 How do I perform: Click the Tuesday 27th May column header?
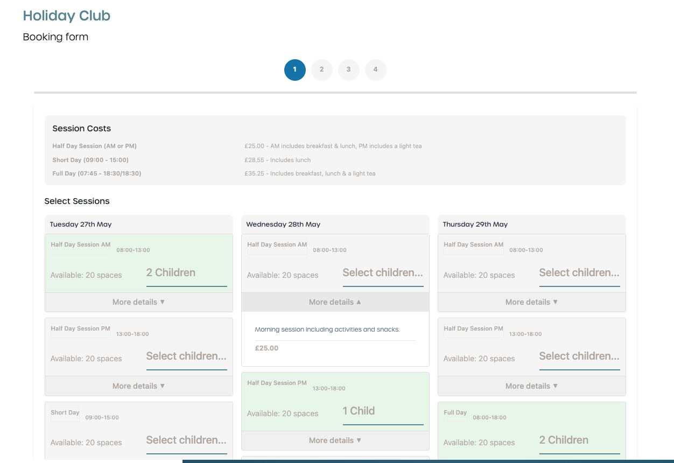click(x=139, y=225)
